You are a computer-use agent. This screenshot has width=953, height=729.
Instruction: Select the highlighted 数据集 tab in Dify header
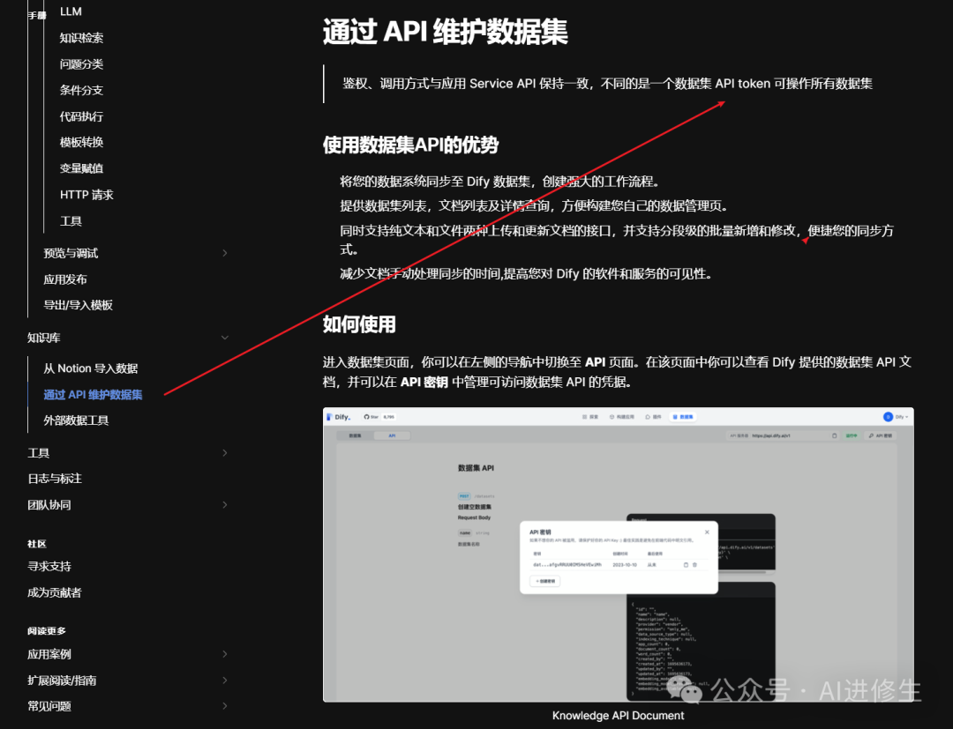[683, 417]
